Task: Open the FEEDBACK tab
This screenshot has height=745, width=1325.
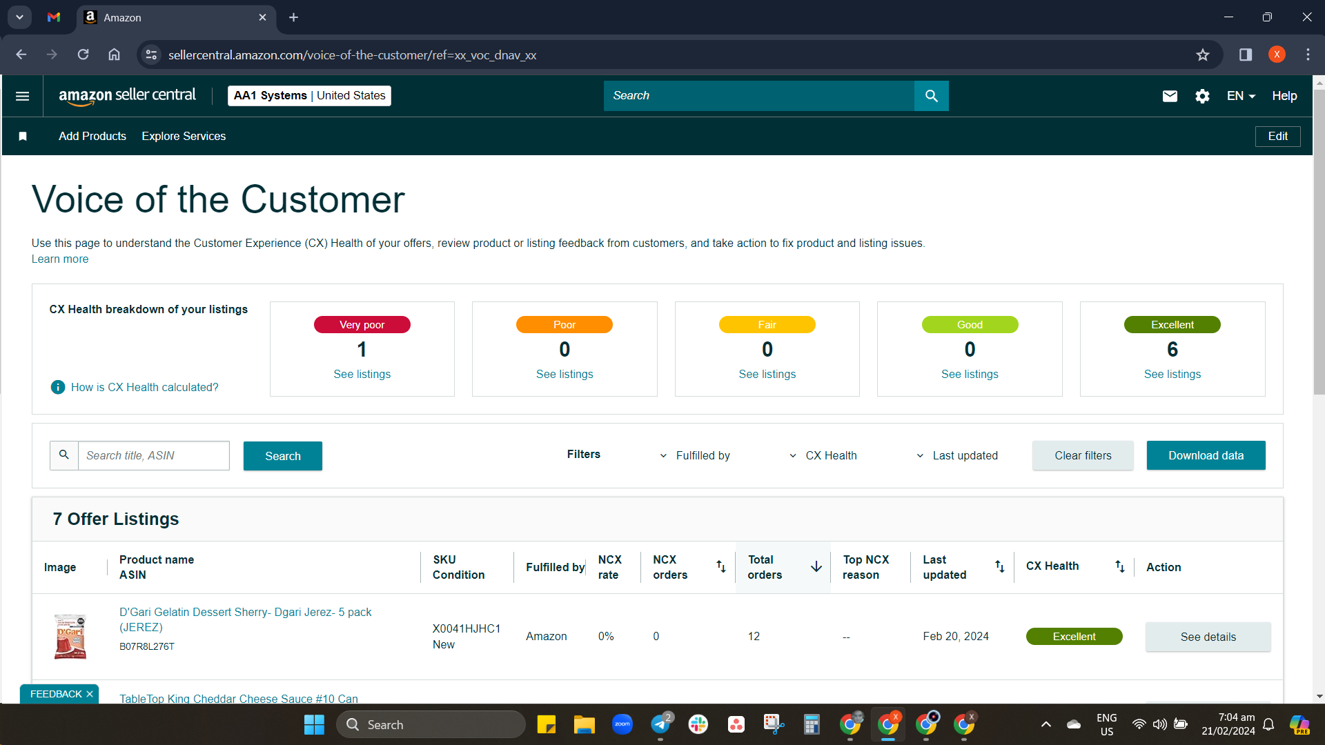Action: [56, 694]
